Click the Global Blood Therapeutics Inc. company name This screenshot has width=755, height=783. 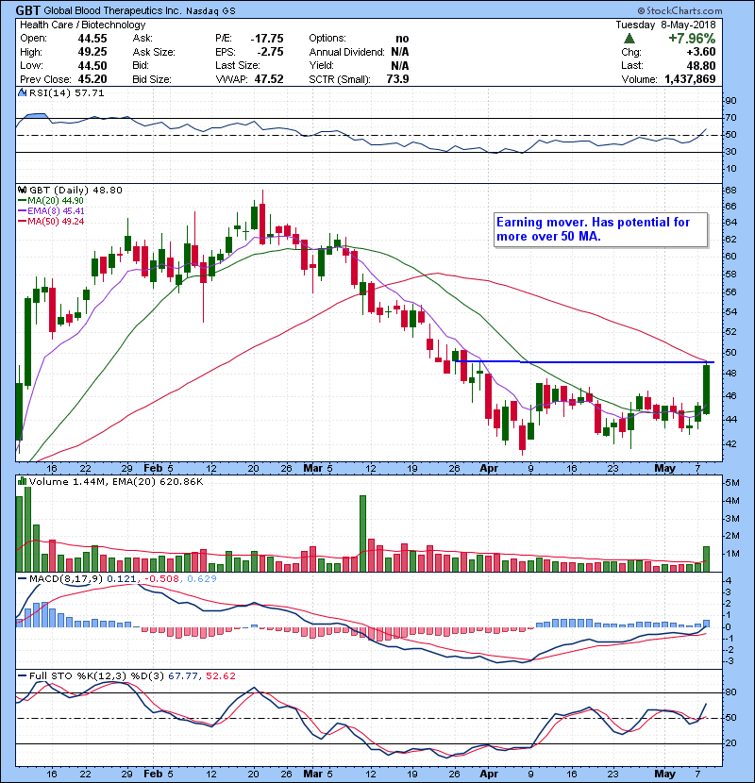point(112,10)
